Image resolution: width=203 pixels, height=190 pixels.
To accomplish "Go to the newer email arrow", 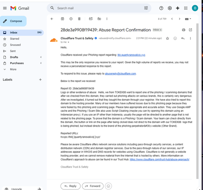I will pos(172,19).
